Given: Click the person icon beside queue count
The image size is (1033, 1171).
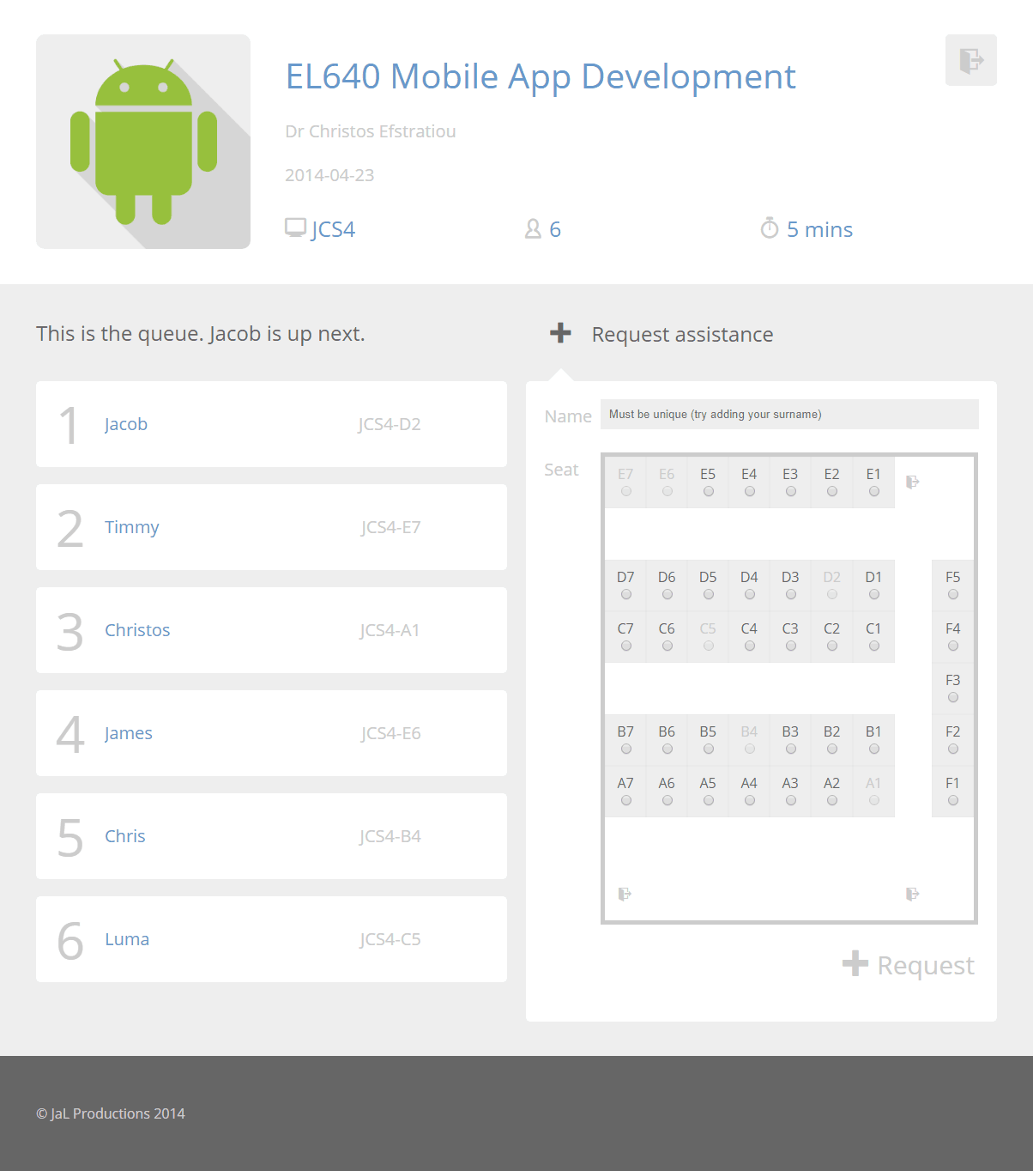Looking at the screenshot, I should pyautogui.click(x=533, y=228).
